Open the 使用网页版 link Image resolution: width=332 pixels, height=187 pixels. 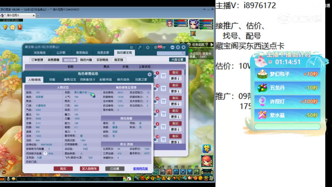tap(140, 169)
